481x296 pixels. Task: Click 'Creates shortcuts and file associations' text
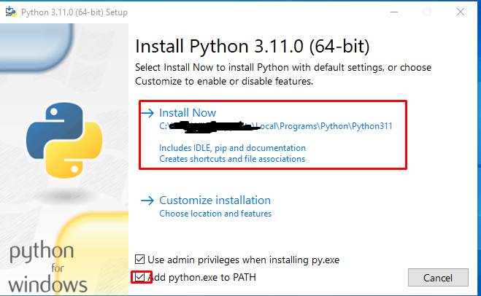pos(232,158)
